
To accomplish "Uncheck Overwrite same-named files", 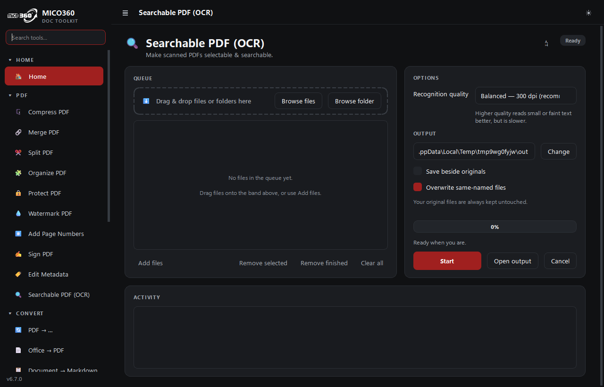I will (418, 187).
